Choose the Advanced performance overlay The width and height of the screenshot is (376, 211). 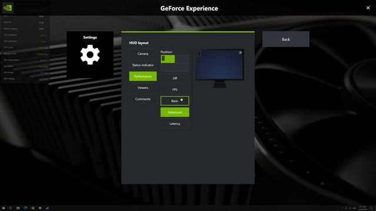[x=174, y=112]
